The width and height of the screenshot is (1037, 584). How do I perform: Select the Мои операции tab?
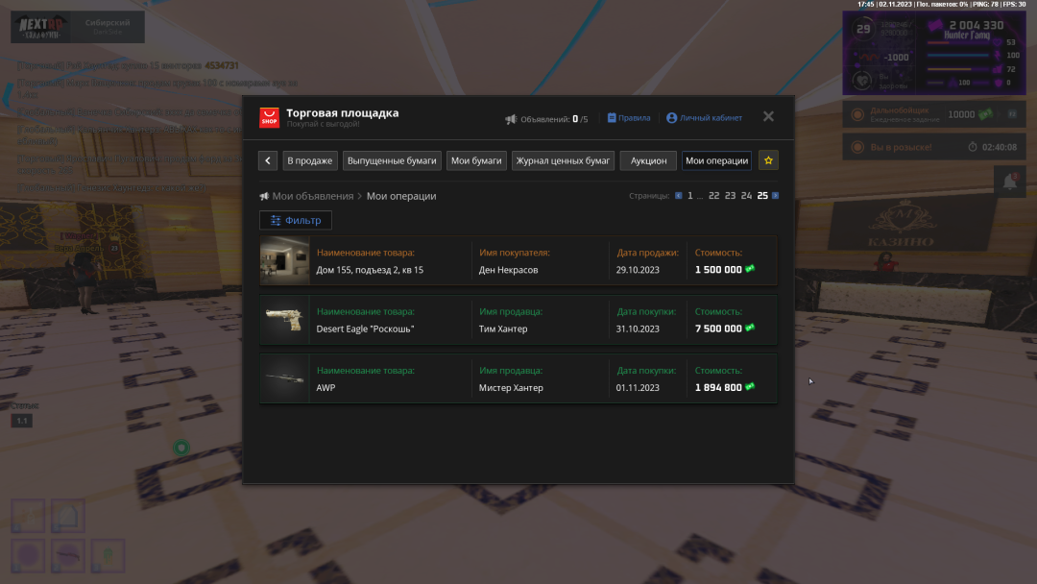point(717,160)
